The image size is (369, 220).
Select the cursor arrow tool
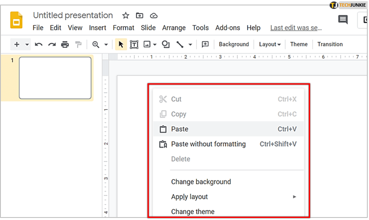tap(121, 45)
